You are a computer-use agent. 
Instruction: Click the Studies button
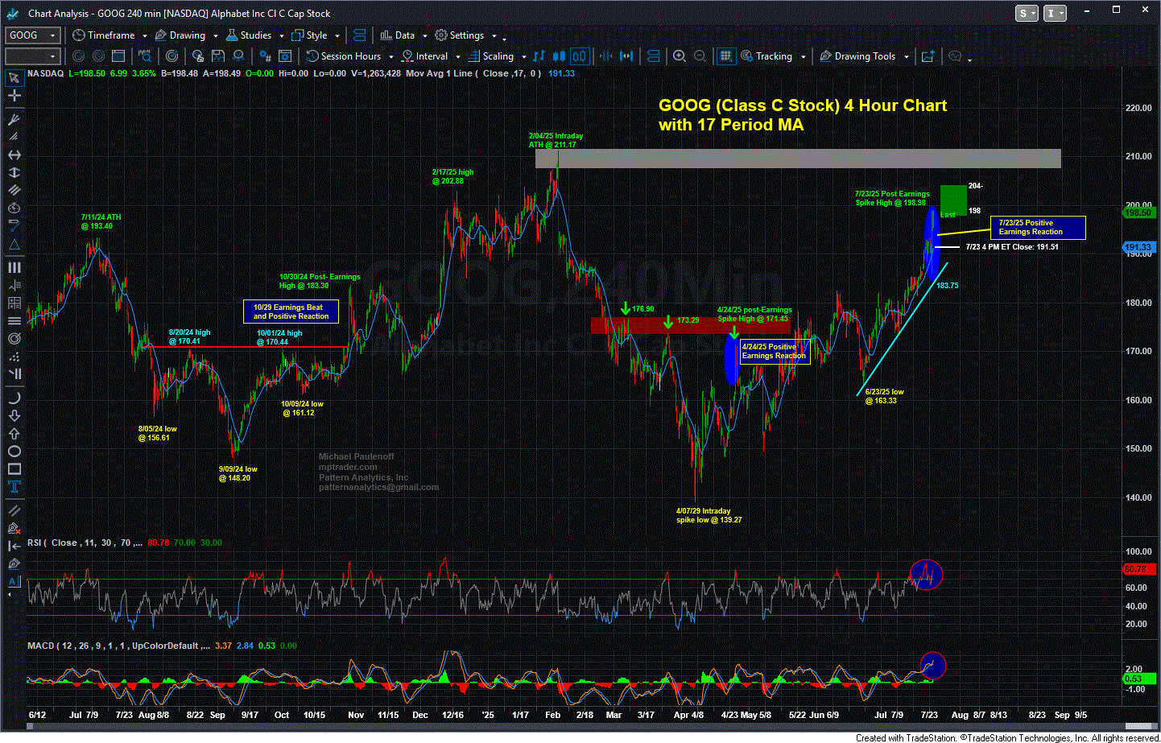click(x=249, y=35)
